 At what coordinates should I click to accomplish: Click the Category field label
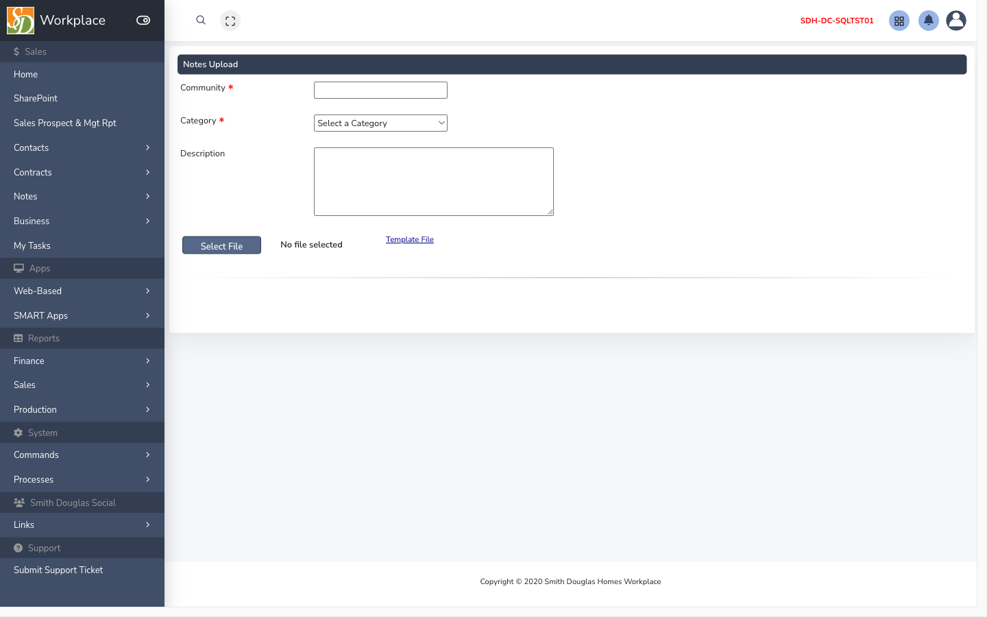coord(198,121)
